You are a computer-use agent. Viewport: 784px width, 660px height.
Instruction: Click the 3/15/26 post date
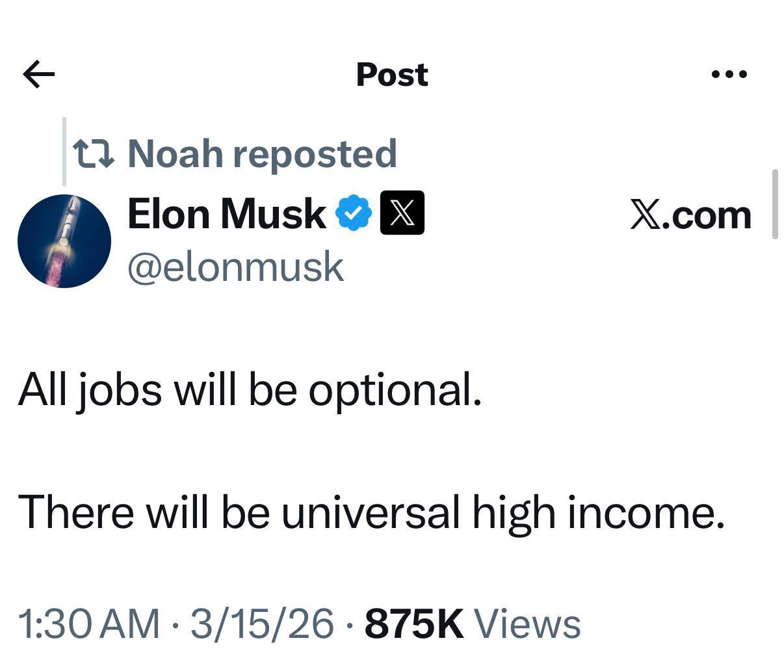[262, 624]
